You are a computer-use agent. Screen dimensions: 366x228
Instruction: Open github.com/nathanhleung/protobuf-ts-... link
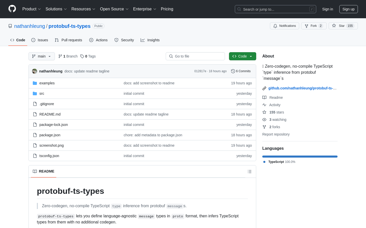(x=302, y=88)
